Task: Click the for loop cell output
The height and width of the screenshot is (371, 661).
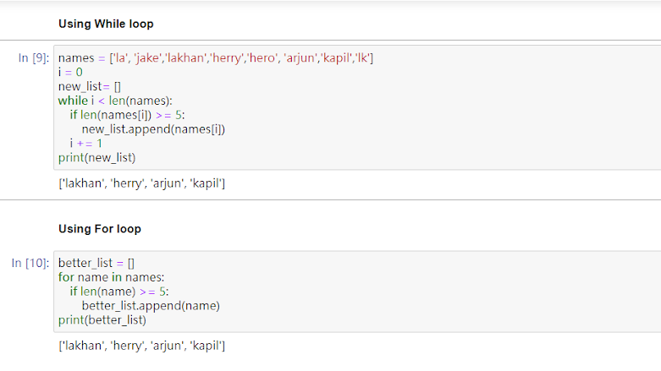Action: tap(141, 346)
